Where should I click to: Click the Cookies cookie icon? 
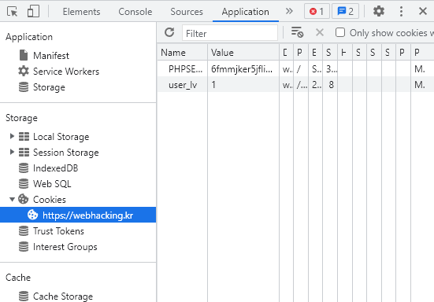pos(24,199)
